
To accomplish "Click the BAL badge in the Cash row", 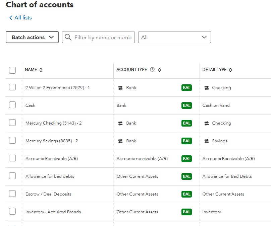I will 186,105.
